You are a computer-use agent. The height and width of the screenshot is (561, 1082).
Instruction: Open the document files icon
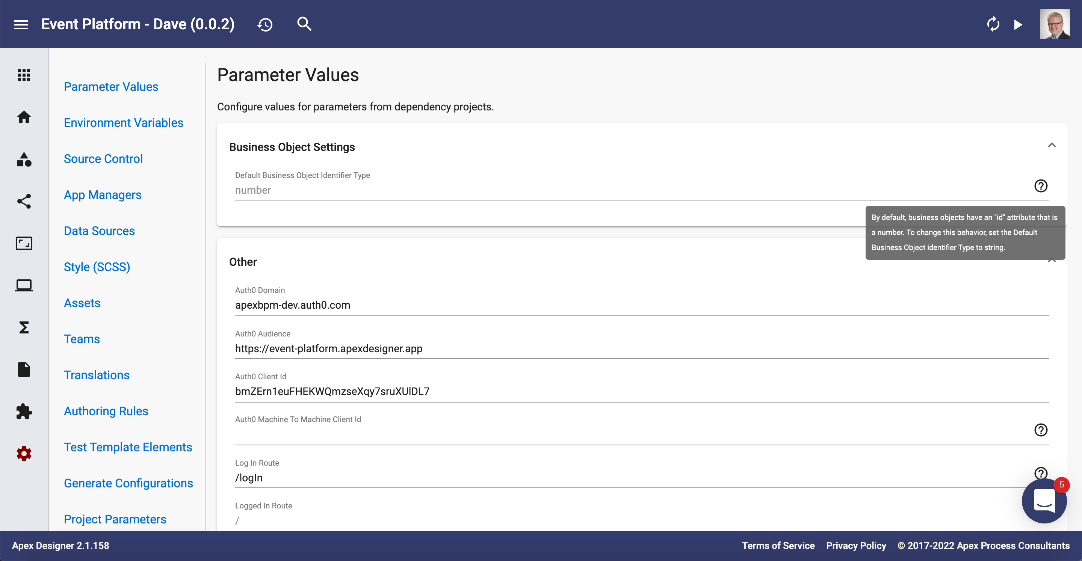[x=24, y=369]
